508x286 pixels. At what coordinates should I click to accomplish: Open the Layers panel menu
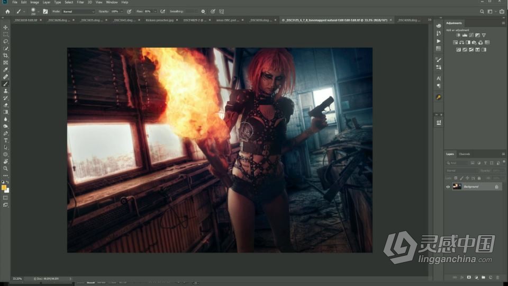click(x=503, y=154)
